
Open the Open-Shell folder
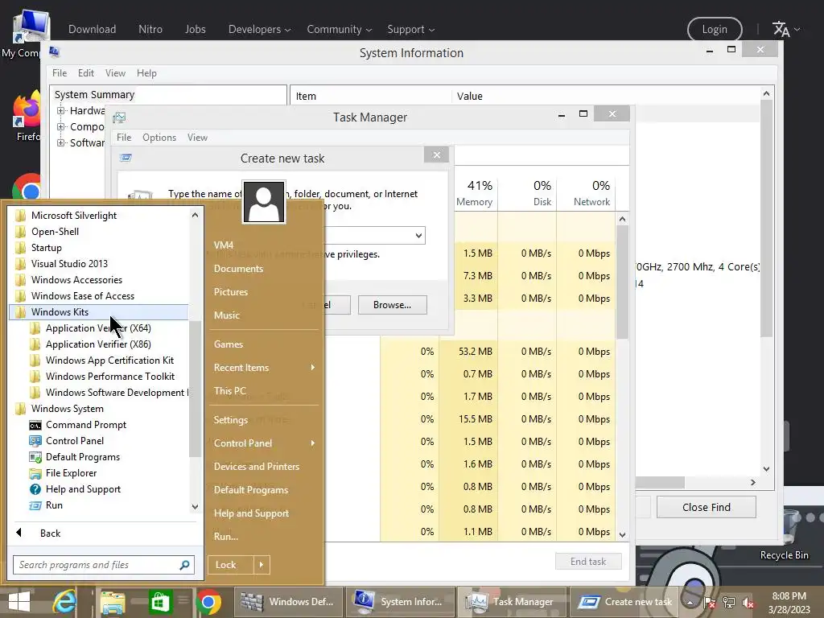pos(55,232)
